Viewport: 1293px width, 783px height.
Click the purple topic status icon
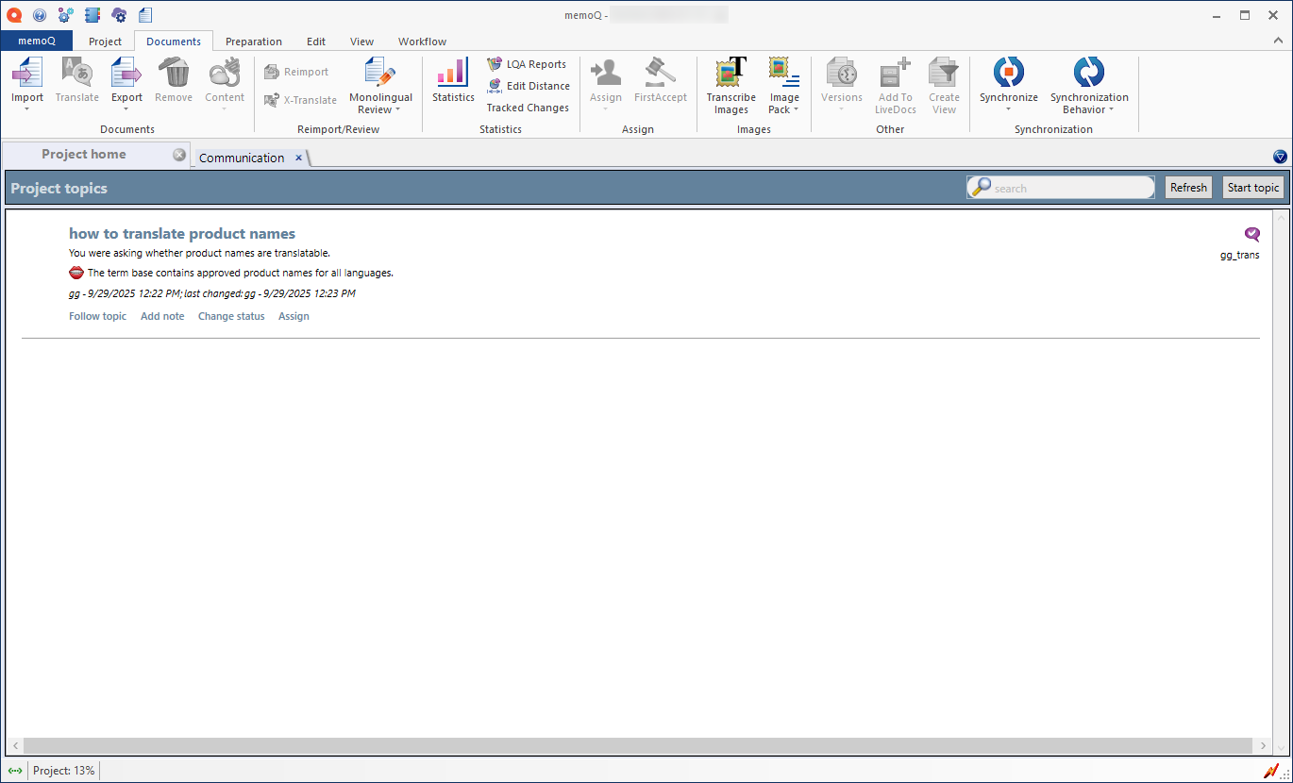pos(1251,235)
